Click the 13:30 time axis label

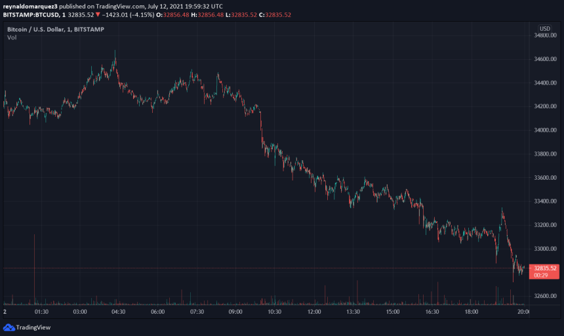point(353,312)
